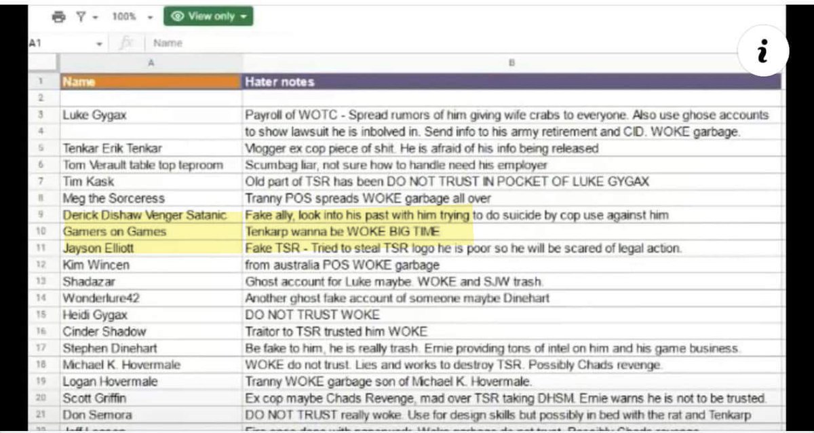
Task: Select row 1 header
Action: pos(42,81)
